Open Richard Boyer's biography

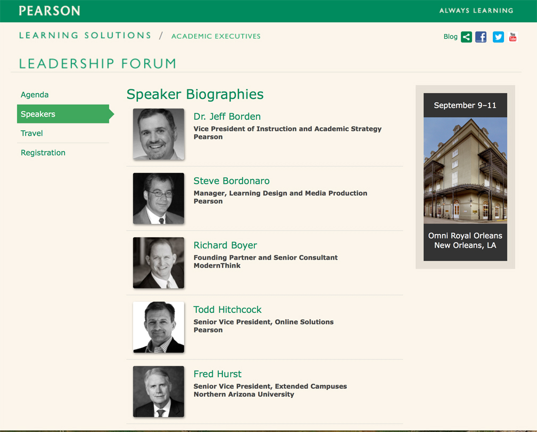(225, 245)
